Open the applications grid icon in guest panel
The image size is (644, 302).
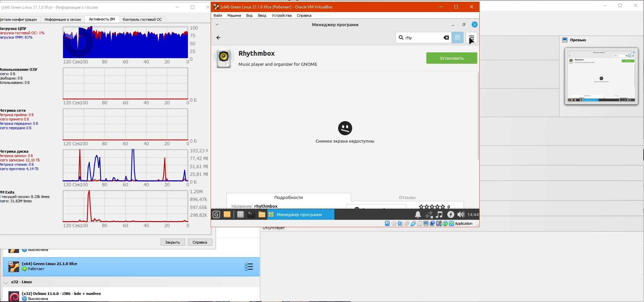point(240,214)
